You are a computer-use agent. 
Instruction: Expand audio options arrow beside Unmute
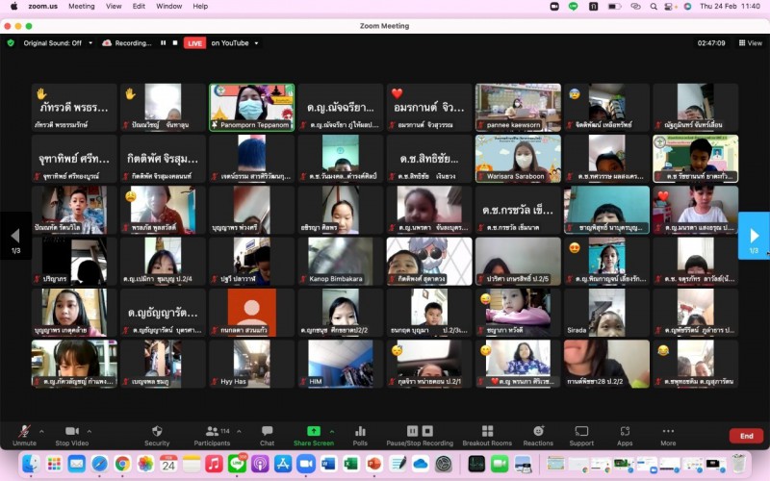coord(41,431)
